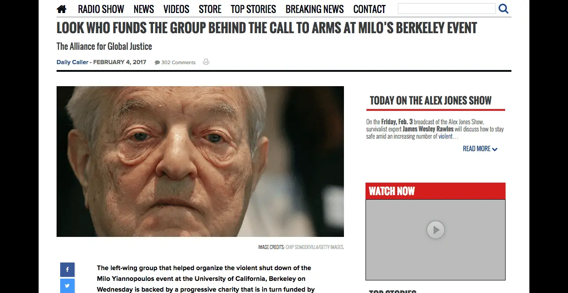568x293 pixels.
Task: Open the James Wesley Rawles link
Action: (x=428, y=129)
